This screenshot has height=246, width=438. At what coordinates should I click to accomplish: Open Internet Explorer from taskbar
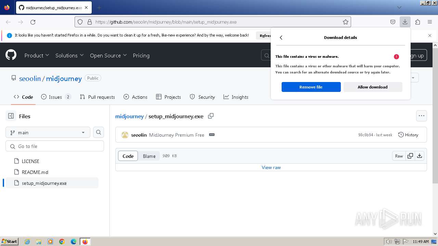(x=27, y=242)
